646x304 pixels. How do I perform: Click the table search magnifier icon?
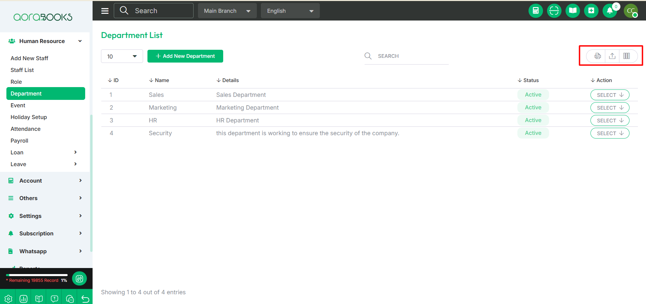point(368,56)
